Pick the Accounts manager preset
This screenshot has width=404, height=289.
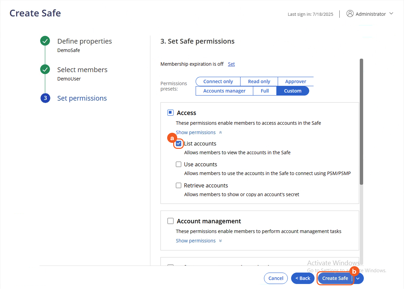224,91
